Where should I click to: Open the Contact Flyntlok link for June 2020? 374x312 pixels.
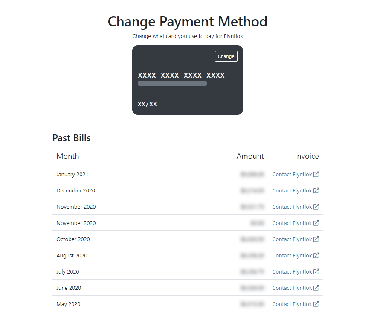(x=292, y=288)
